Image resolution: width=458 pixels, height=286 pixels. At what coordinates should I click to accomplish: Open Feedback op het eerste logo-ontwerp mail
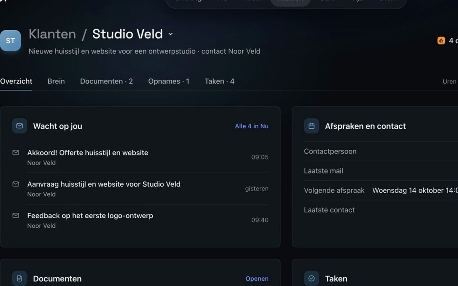click(x=90, y=216)
